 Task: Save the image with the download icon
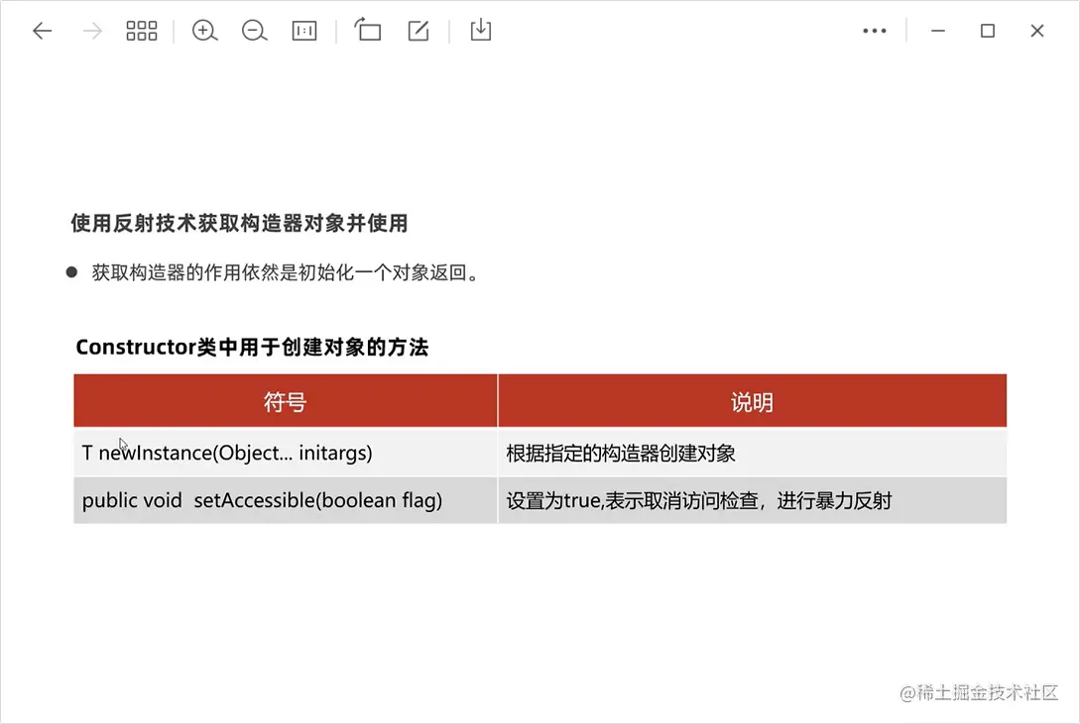pyautogui.click(x=481, y=31)
